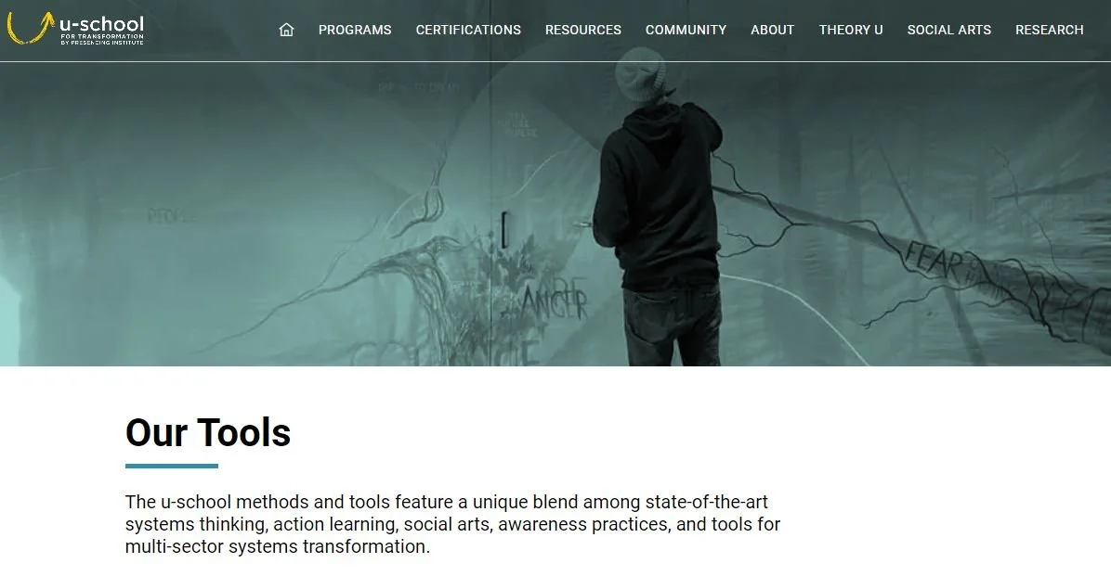Click the word FEAR in the mural

[x=935, y=260]
